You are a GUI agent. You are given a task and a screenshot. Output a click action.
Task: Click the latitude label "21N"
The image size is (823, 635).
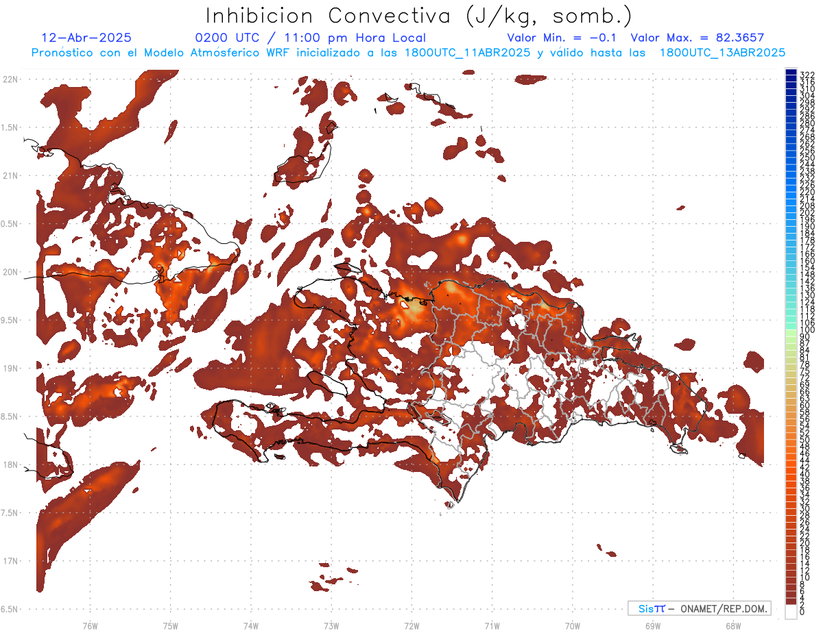tap(10, 175)
